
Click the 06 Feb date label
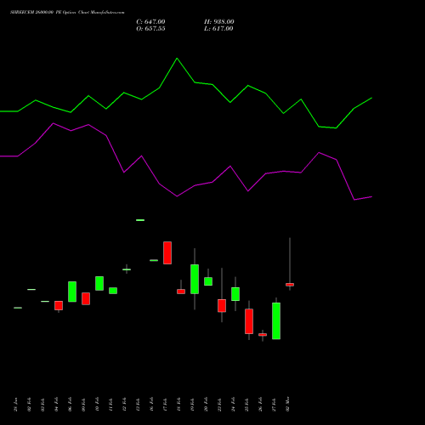[x=70, y=405]
